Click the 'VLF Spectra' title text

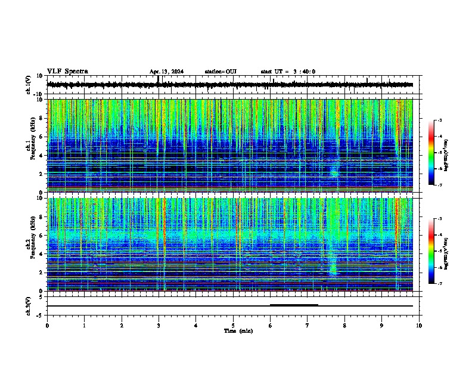click(x=67, y=72)
